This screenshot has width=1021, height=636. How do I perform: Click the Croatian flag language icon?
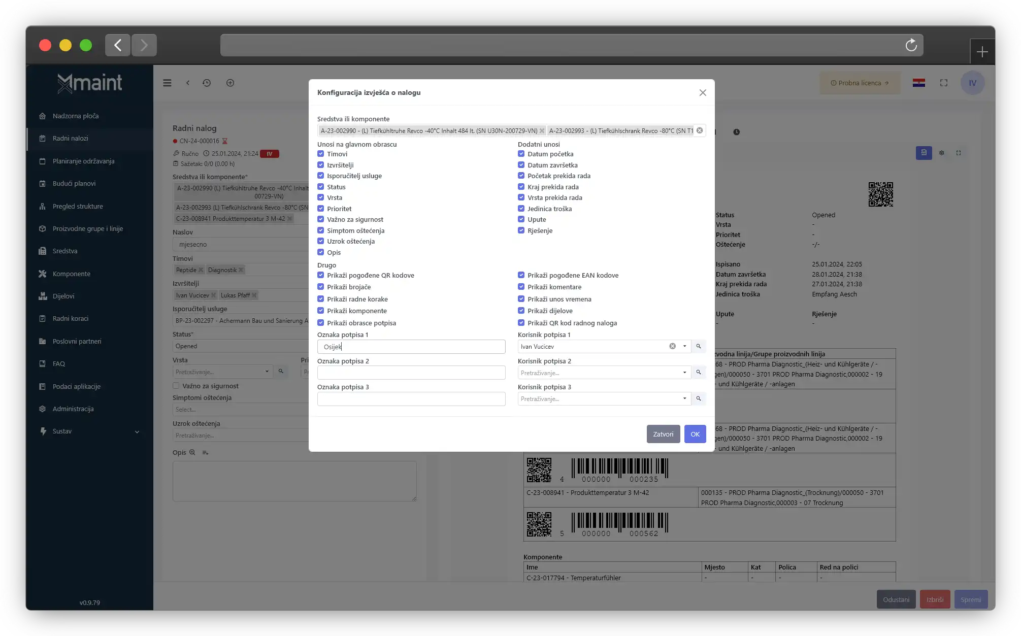[918, 83]
